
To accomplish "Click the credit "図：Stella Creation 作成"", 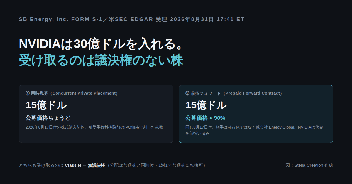I will click(x=309, y=165).
